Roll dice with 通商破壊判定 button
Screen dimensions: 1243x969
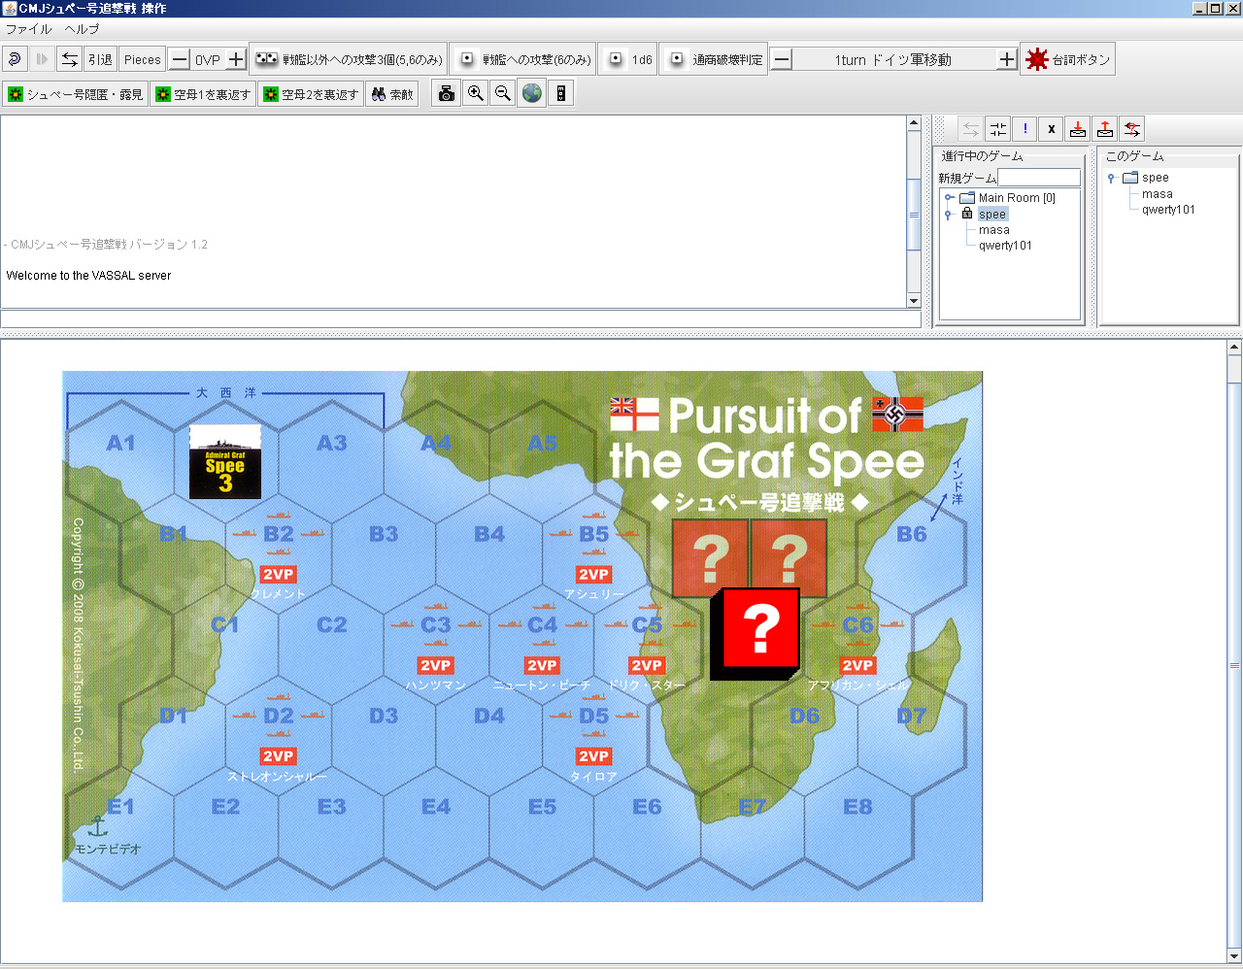[715, 59]
